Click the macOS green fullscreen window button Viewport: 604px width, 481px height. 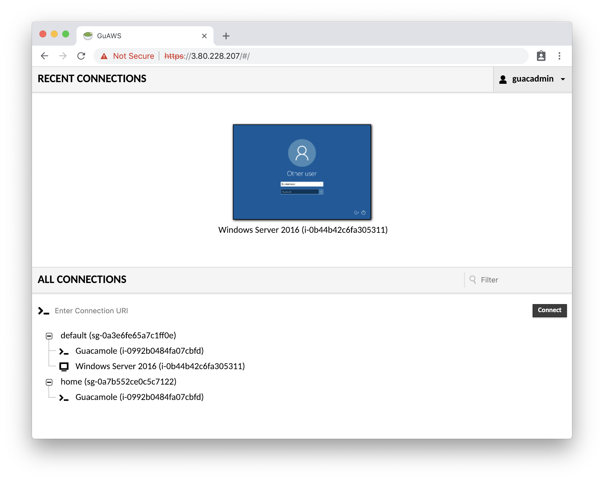[x=66, y=34]
